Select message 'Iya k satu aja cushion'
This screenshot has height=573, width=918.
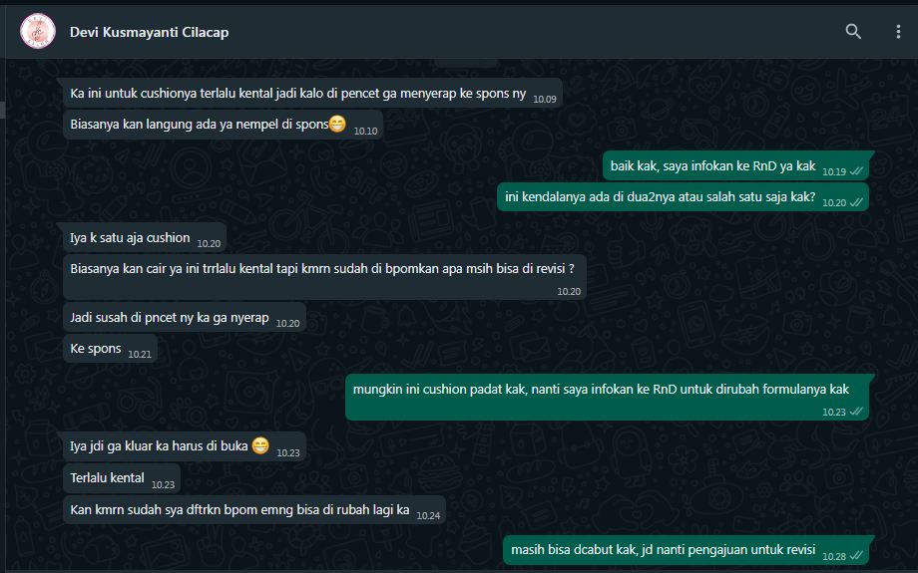tap(145, 238)
